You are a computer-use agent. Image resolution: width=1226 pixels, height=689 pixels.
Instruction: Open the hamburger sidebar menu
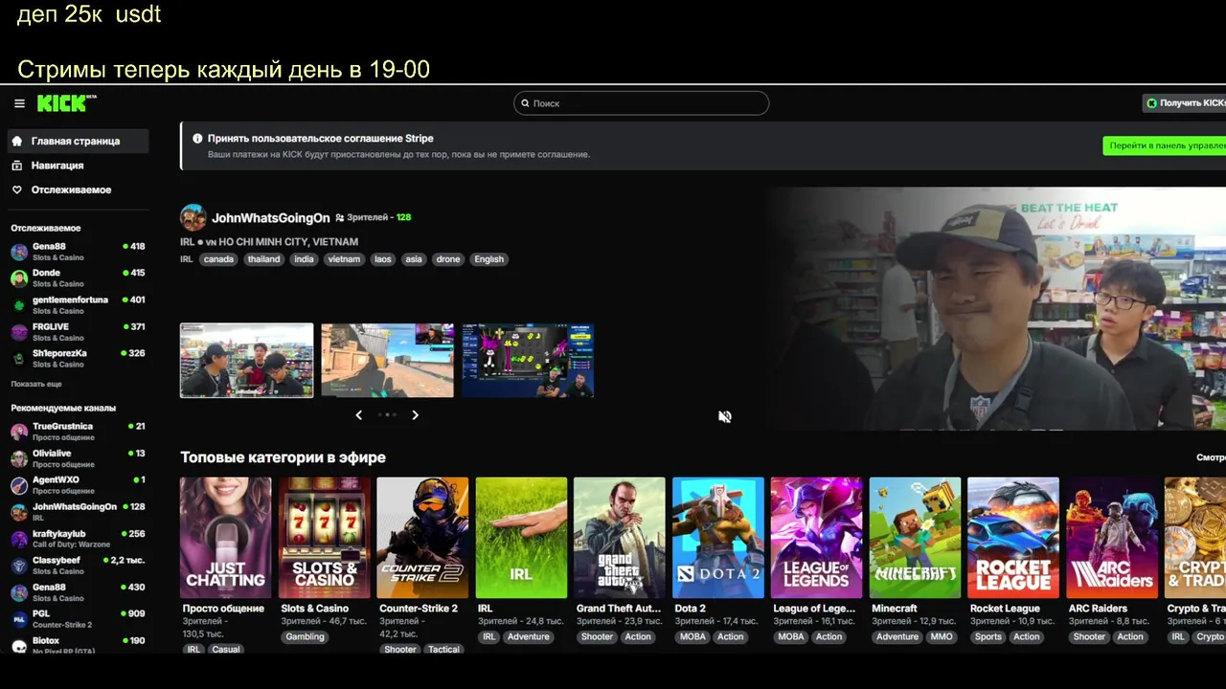19,103
